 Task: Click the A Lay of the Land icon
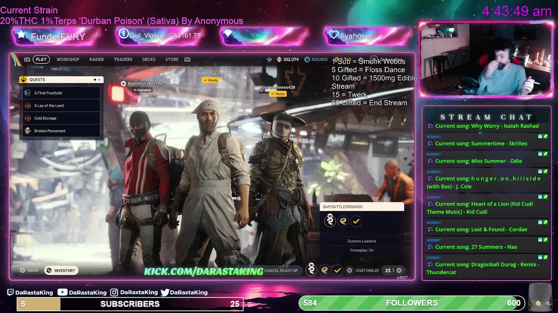[x=28, y=106]
